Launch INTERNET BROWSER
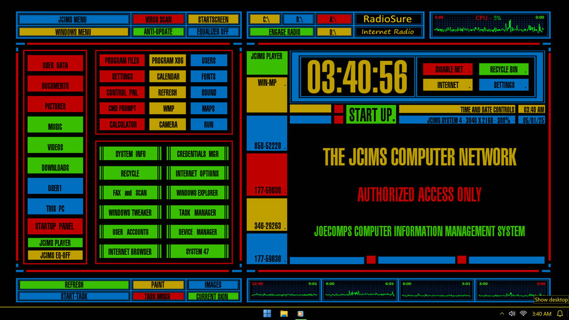This screenshot has width=569, height=320. (130, 251)
